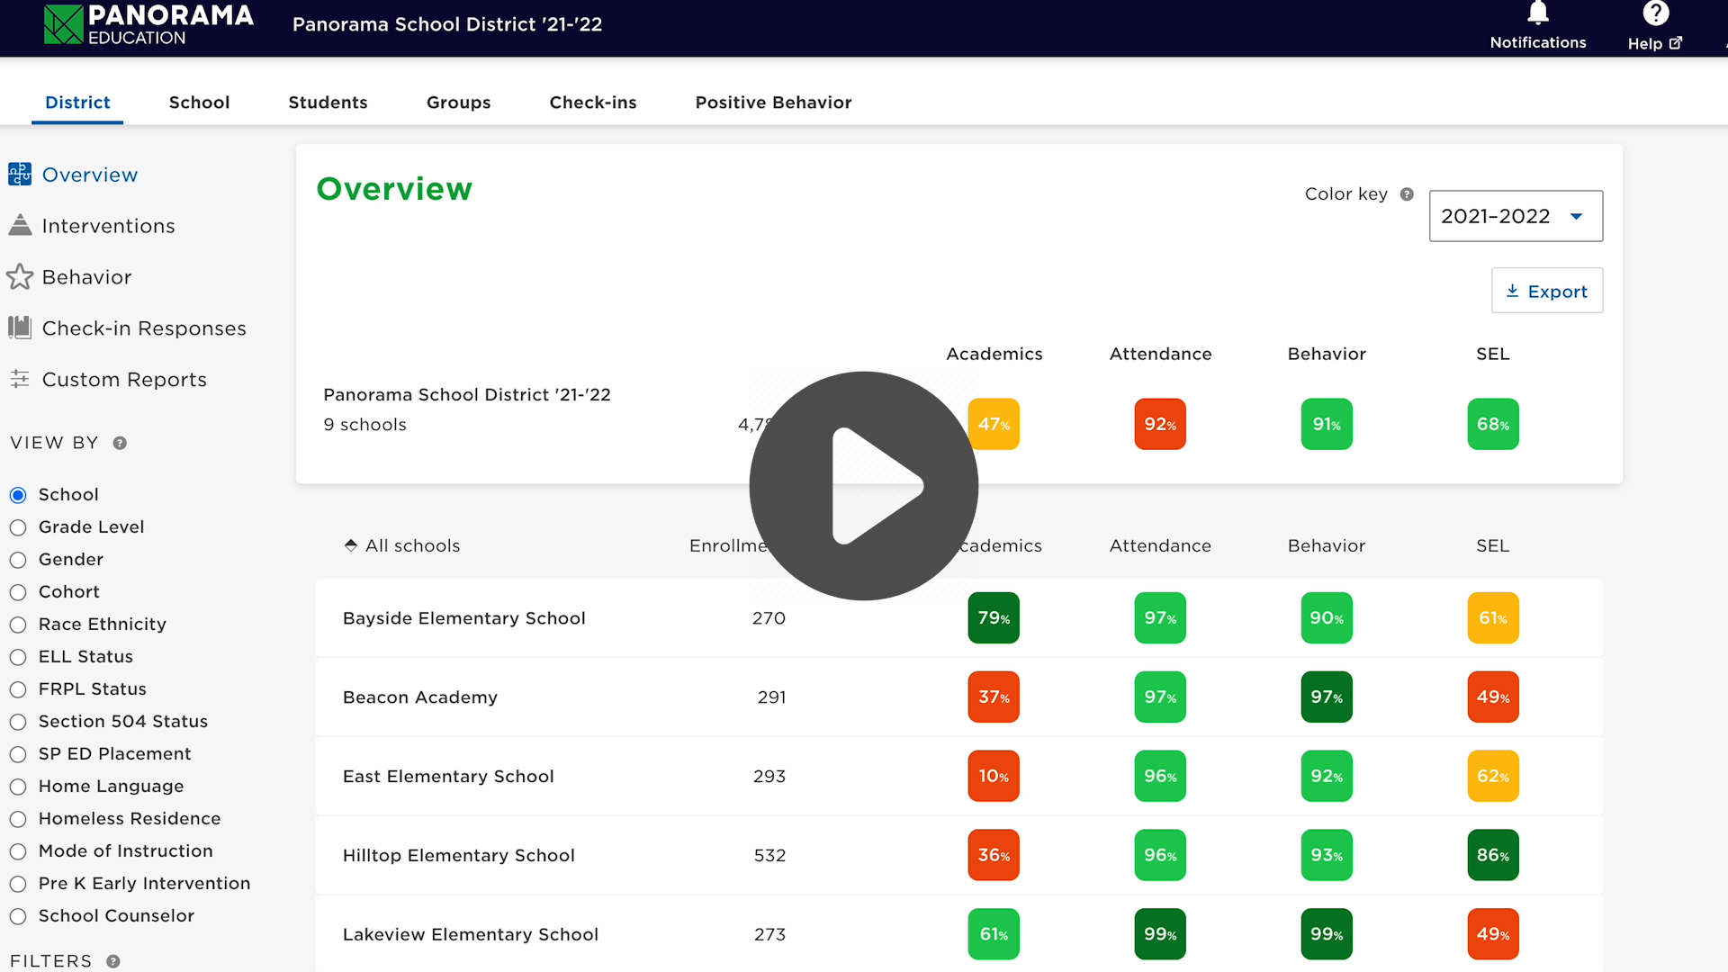Open the Help question mark icon

[x=1656, y=13]
